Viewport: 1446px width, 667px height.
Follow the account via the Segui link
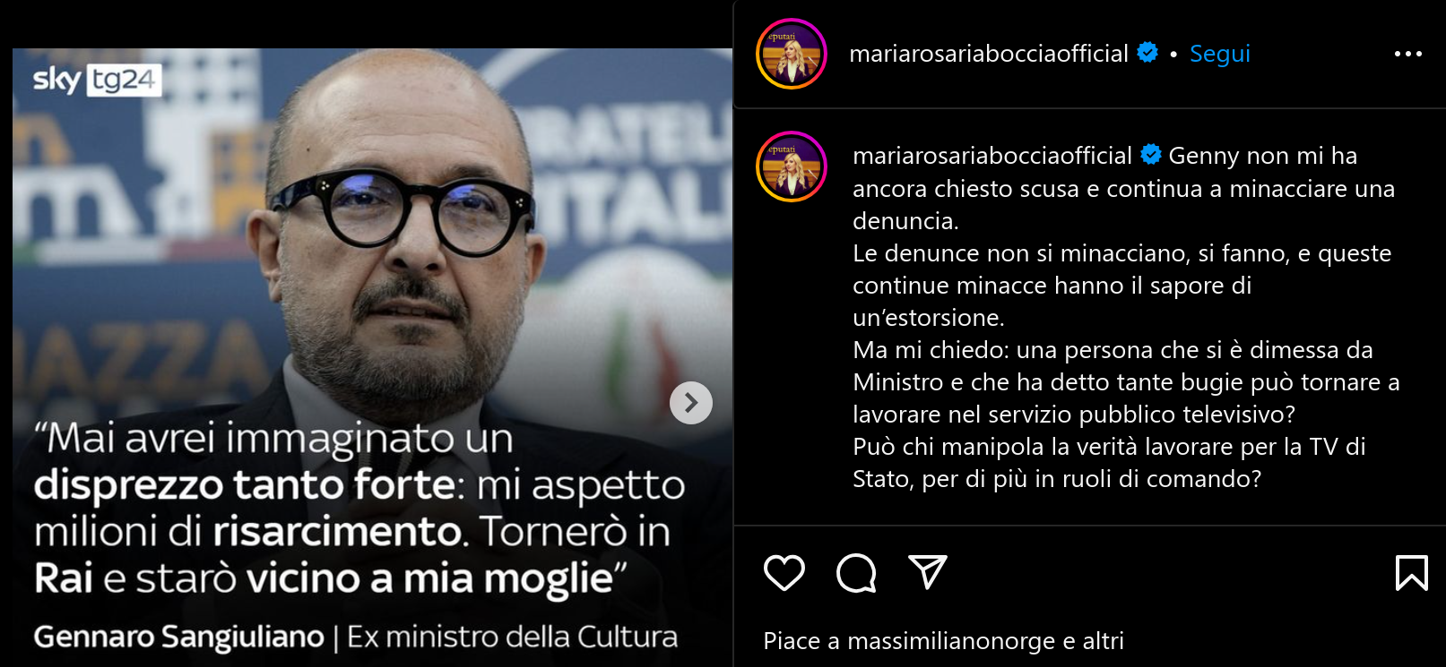tap(1219, 54)
